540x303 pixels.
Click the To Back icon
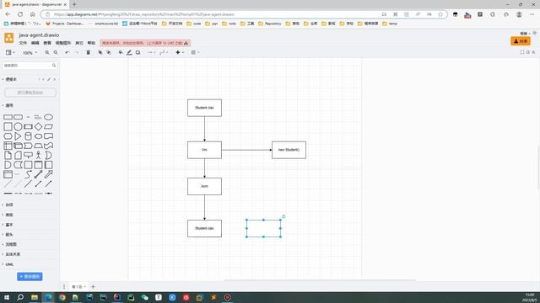(109, 52)
